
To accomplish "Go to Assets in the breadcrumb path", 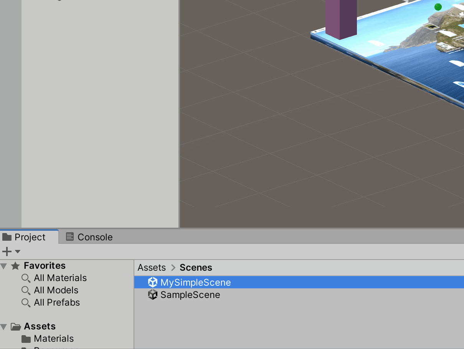I will [152, 268].
